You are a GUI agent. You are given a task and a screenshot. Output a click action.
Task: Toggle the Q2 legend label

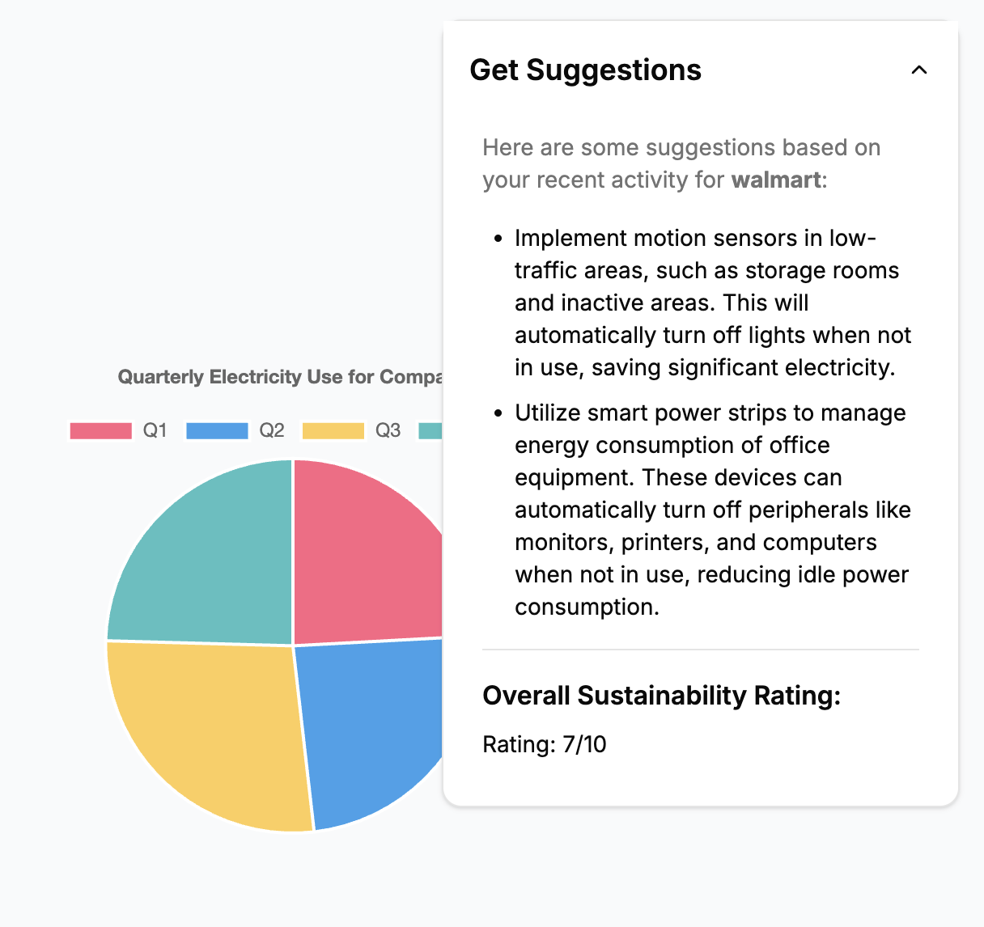[x=272, y=430]
